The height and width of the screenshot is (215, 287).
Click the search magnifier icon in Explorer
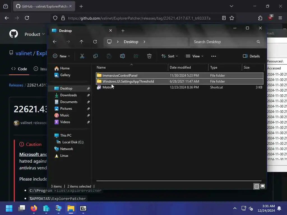click(258, 42)
